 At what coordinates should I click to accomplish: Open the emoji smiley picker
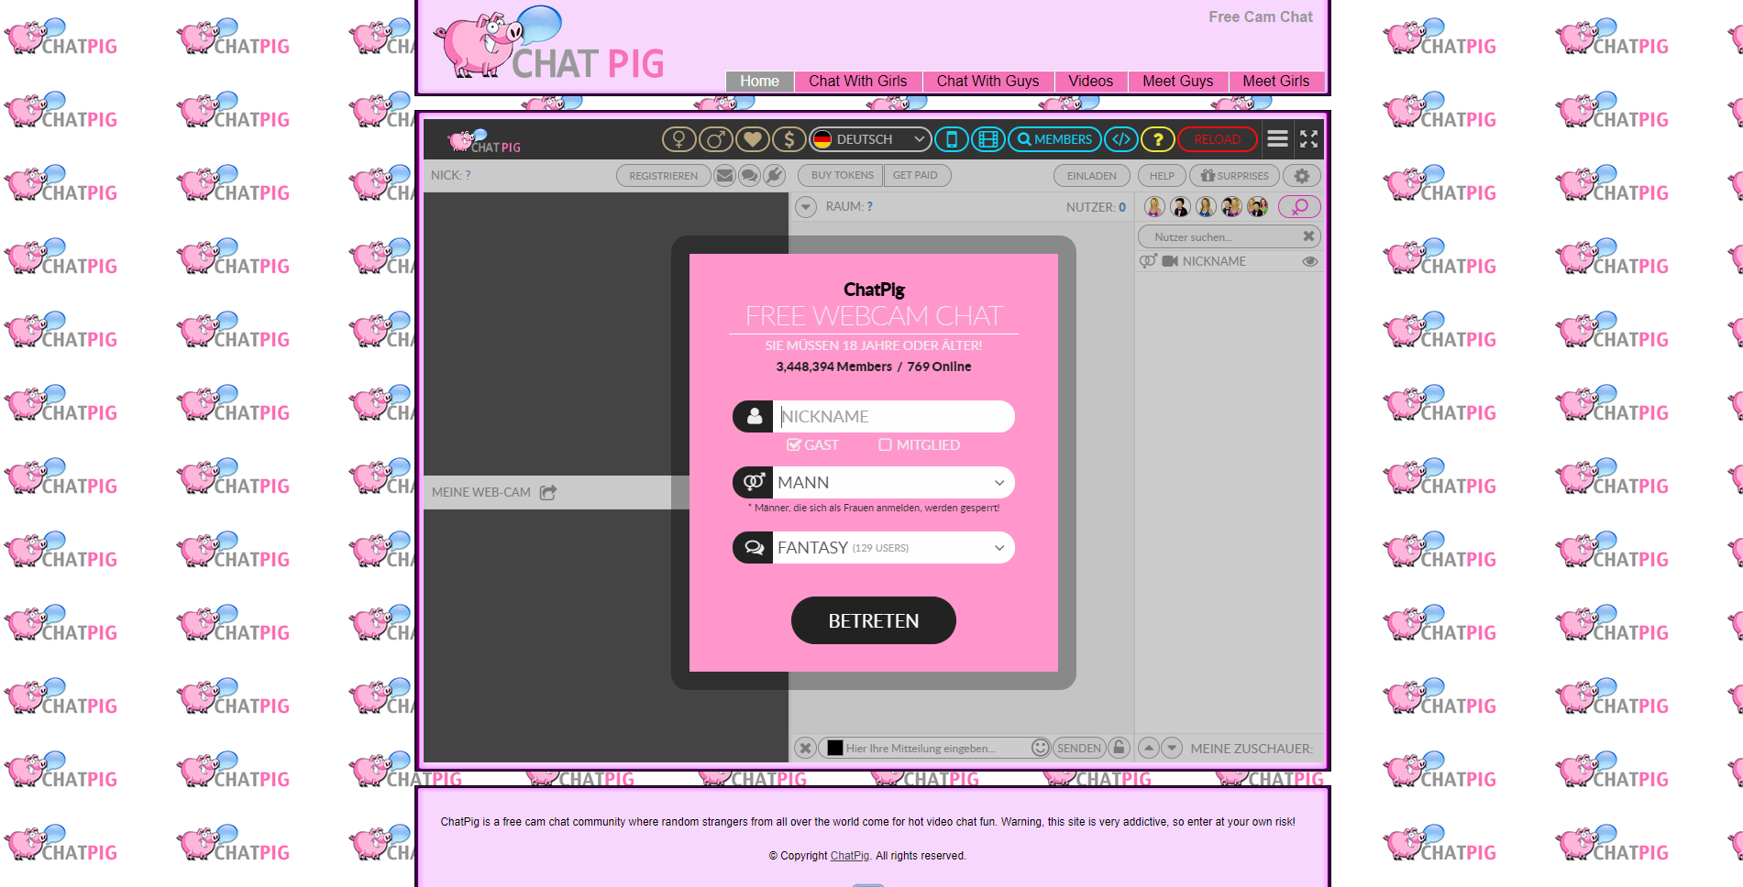point(1040,748)
